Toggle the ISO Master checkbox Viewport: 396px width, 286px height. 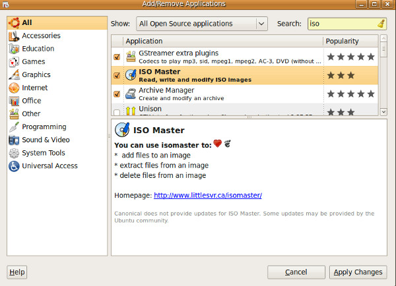(117, 75)
